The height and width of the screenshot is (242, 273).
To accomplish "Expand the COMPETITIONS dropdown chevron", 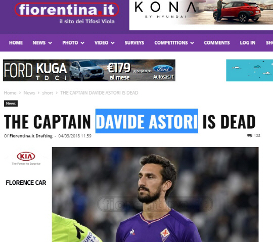I will (x=192, y=43).
